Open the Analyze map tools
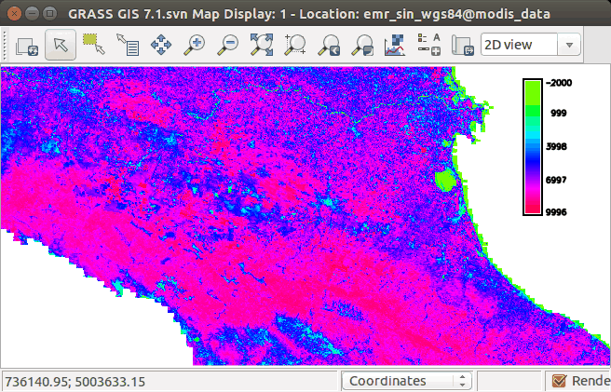 point(396,45)
